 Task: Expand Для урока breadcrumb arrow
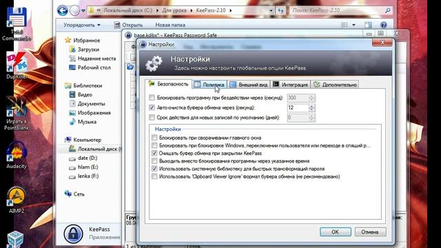click(x=192, y=11)
